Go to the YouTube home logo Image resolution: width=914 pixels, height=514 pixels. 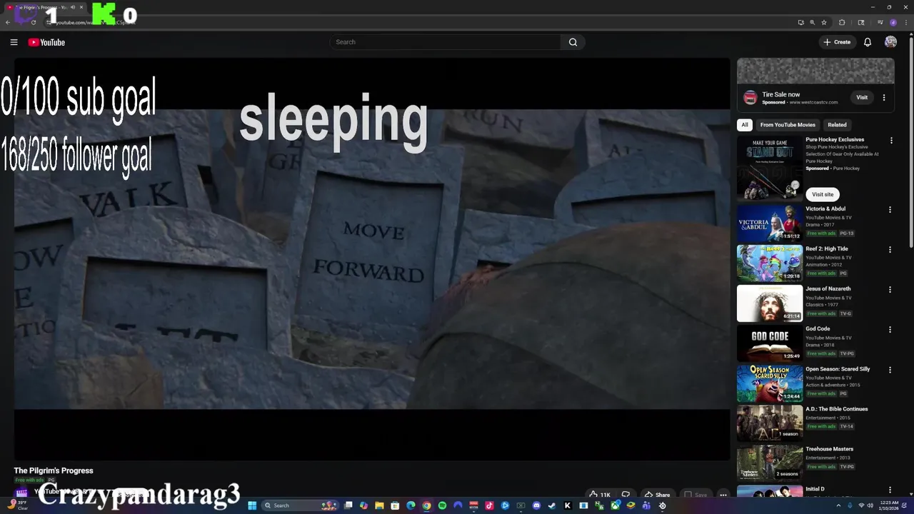click(46, 42)
